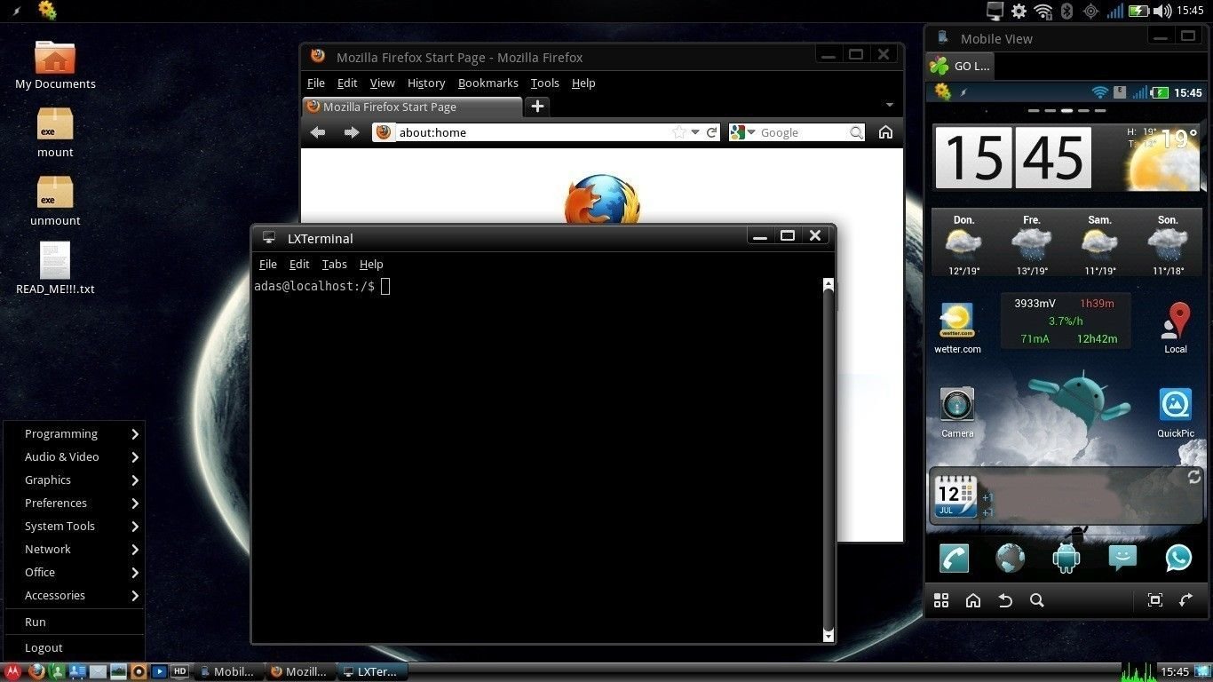Open WhatsApp in Mobile View dock
Image resolution: width=1213 pixels, height=682 pixels.
[x=1178, y=558]
